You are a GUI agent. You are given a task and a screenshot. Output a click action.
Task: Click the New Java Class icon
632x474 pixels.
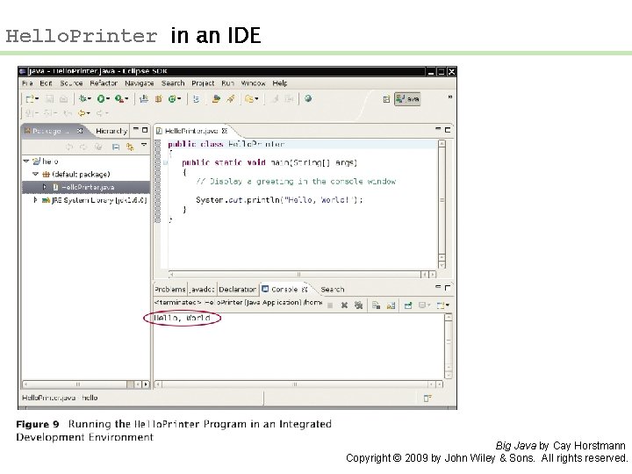[172, 98]
